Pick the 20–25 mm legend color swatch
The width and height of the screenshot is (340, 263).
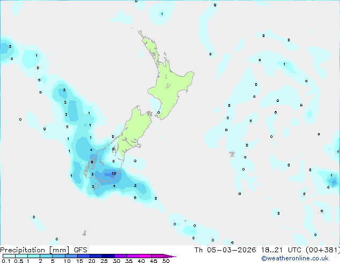coord(96,256)
